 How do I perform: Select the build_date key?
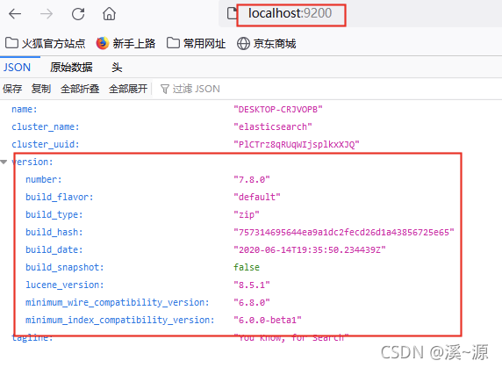click(x=54, y=249)
